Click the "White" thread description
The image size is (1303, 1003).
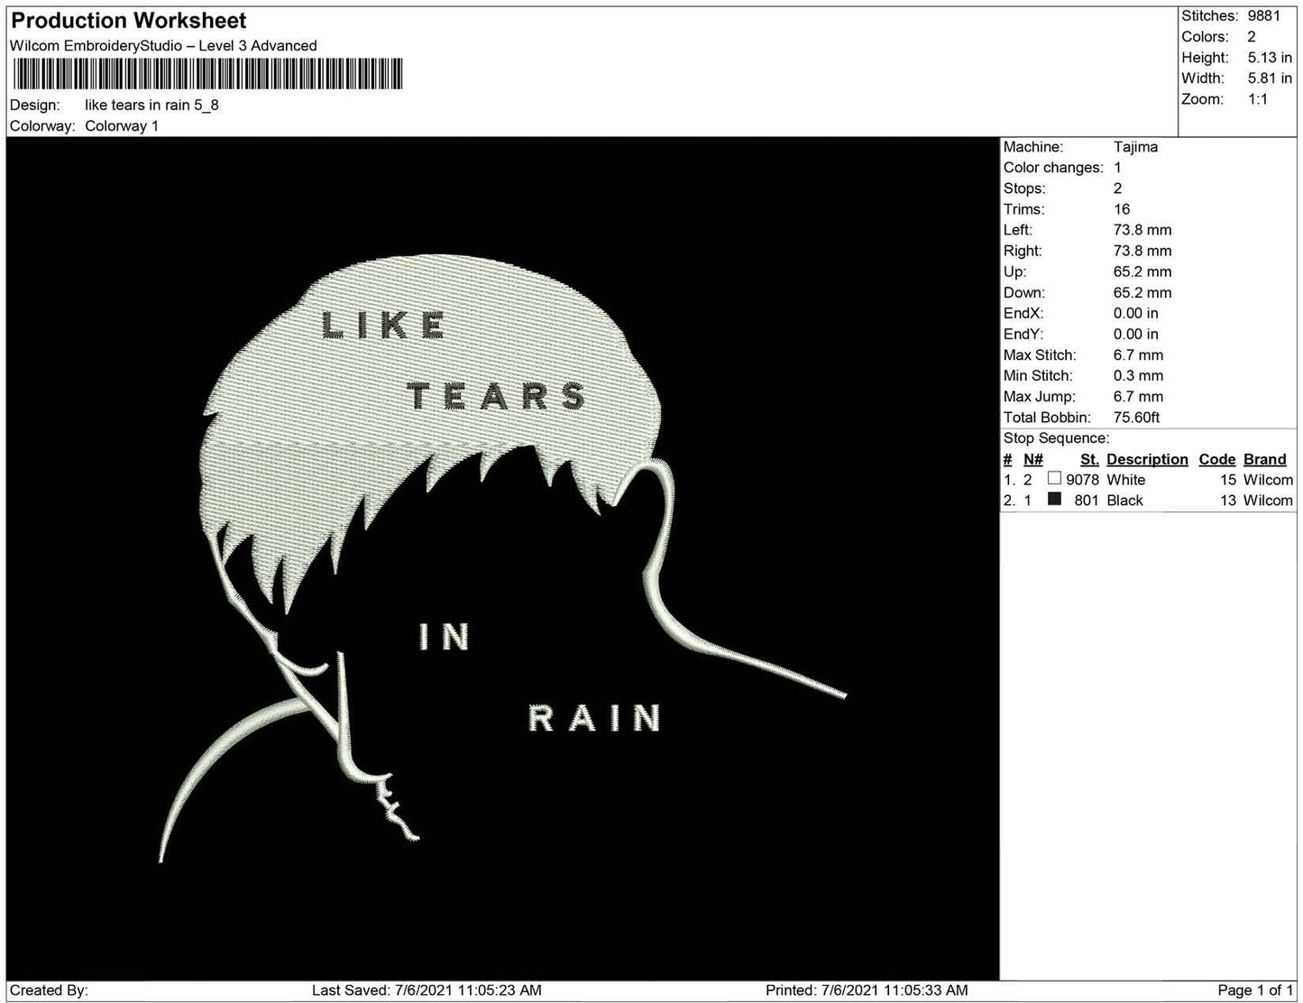click(1126, 480)
